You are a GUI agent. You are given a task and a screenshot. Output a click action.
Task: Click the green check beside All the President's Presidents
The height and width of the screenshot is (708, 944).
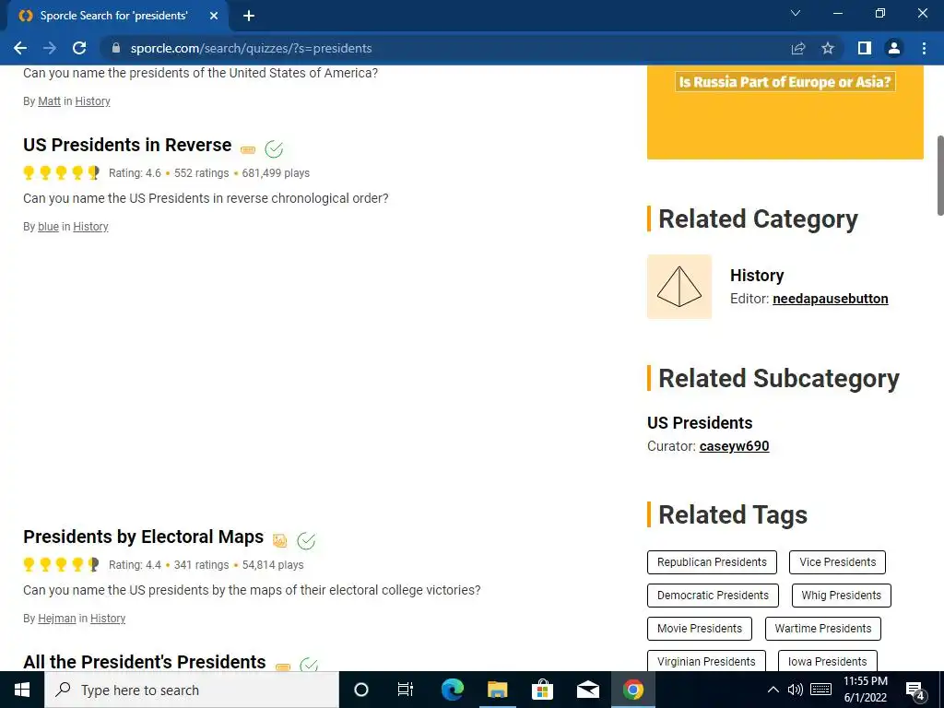(309, 664)
